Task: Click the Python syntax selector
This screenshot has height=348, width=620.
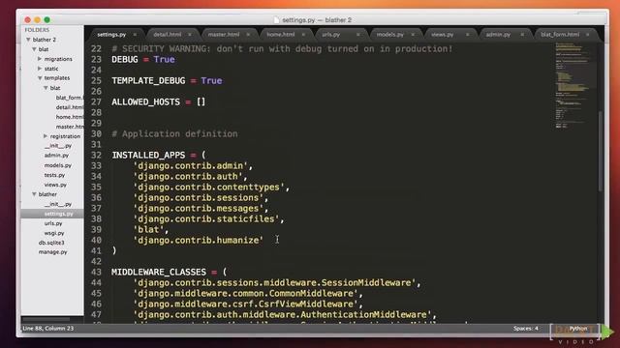Action: [578, 329]
